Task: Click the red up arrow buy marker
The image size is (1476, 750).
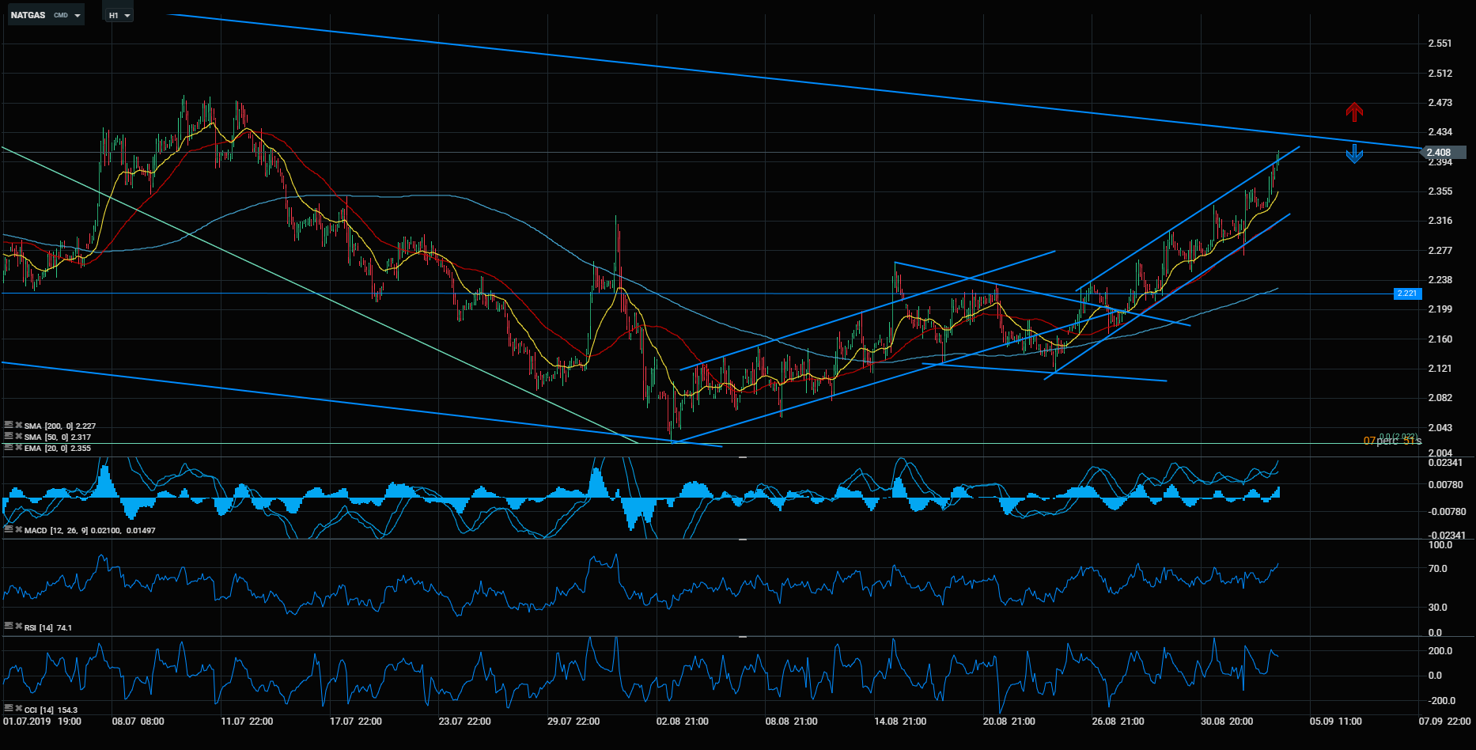Action: tap(1354, 112)
